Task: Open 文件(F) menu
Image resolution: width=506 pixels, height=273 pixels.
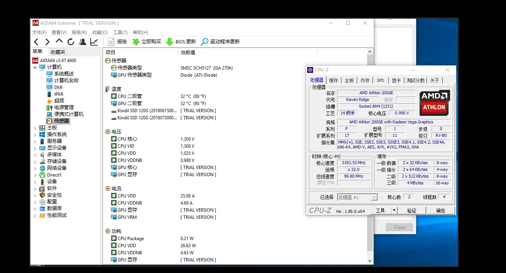Action: pos(39,33)
